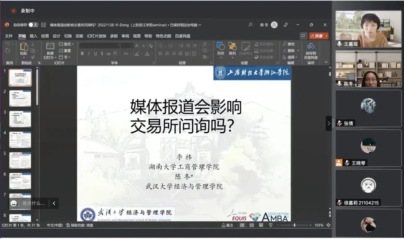
Task: Open the 形状 shapes gallery
Action: [221, 47]
